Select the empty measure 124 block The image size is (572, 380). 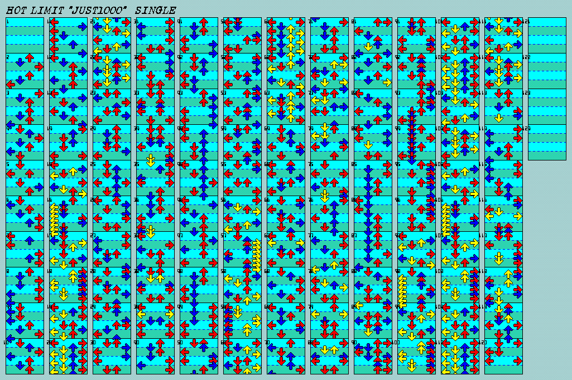pyautogui.click(x=547, y=142)
